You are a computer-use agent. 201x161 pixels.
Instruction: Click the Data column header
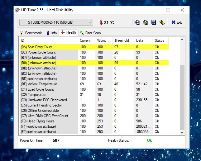[143, 40]
